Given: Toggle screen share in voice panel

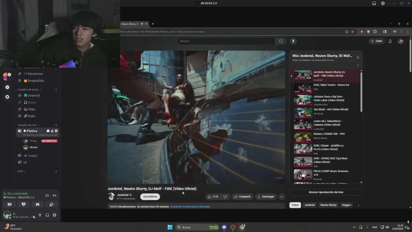Looking at the screenshot, I should pyautogui.click(x=23, y=204).
